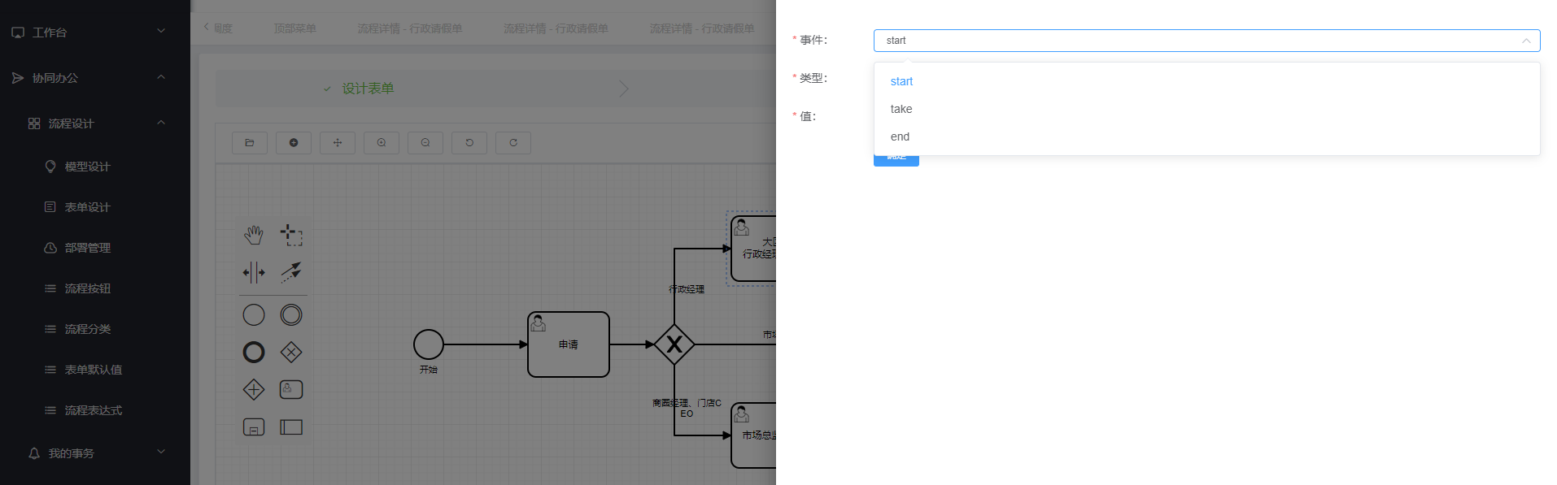
Task: Pick the collapsed subprocess in palette
Action: click(254, 427)
